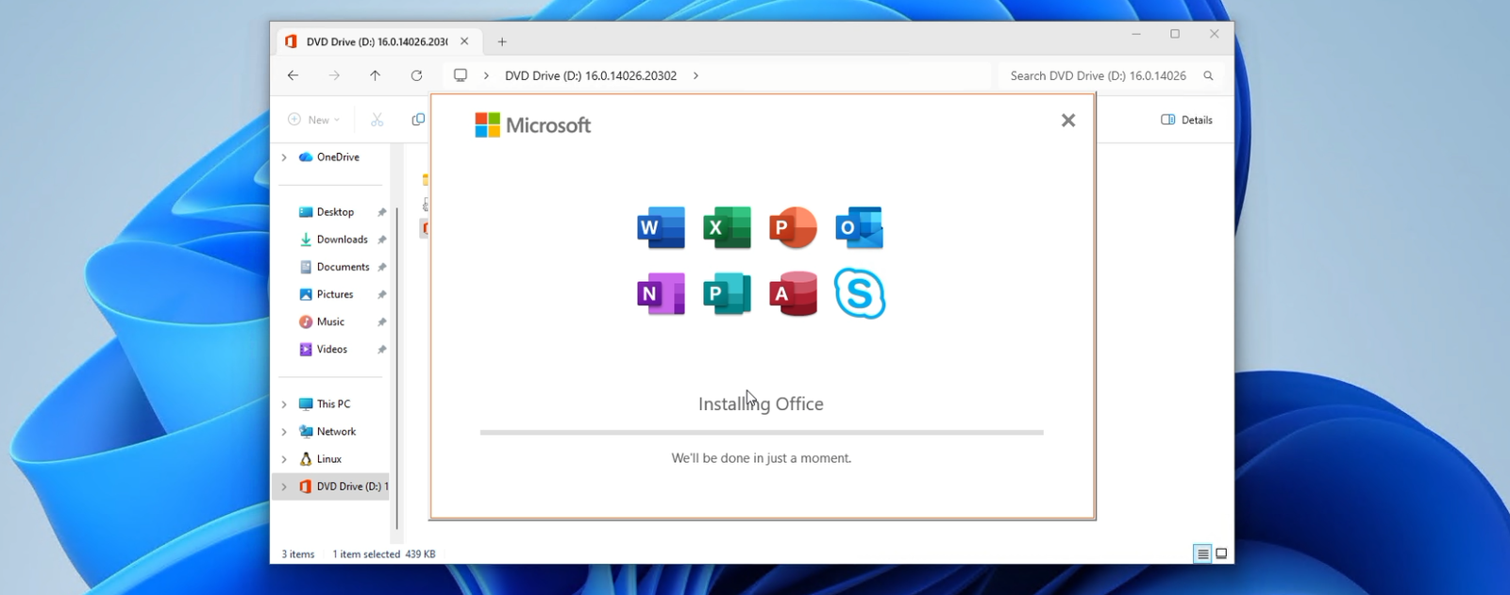The height and width of the screenshot is (595, 1510).
Task: Open Music in navigation pane
Action: pyautogui.click(x=322, y=322)
